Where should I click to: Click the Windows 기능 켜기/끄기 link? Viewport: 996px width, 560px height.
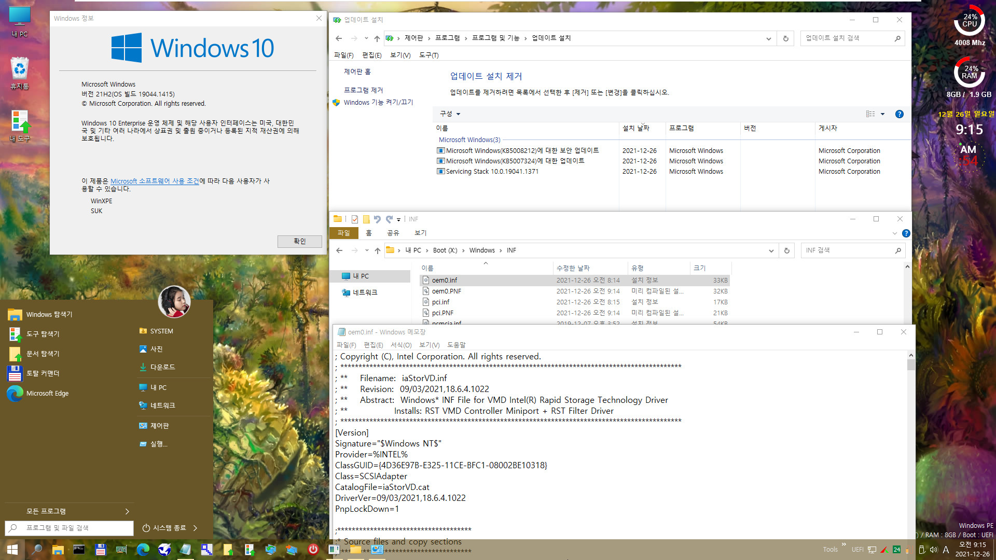[x=378, y=103]
